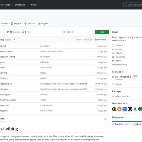Open the 'Update' commit message
Screen dimensions: 142x142
coord(43,73)
